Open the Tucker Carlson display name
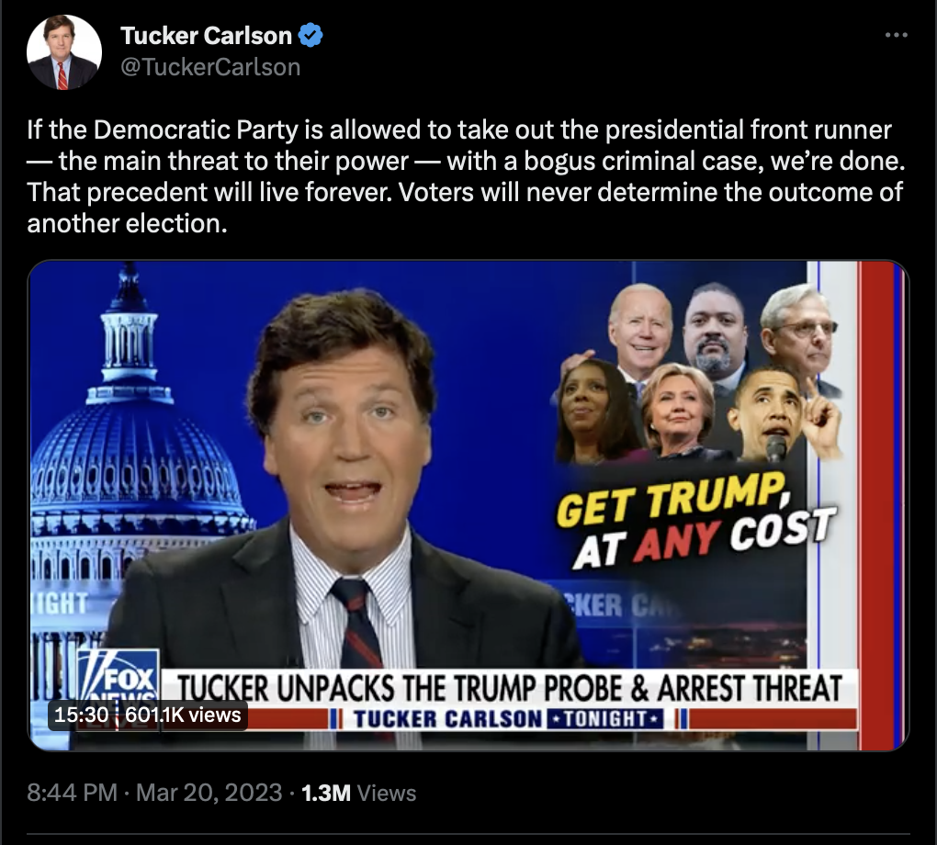This screenshot has width=937, height=845. (x=206, y=35)
